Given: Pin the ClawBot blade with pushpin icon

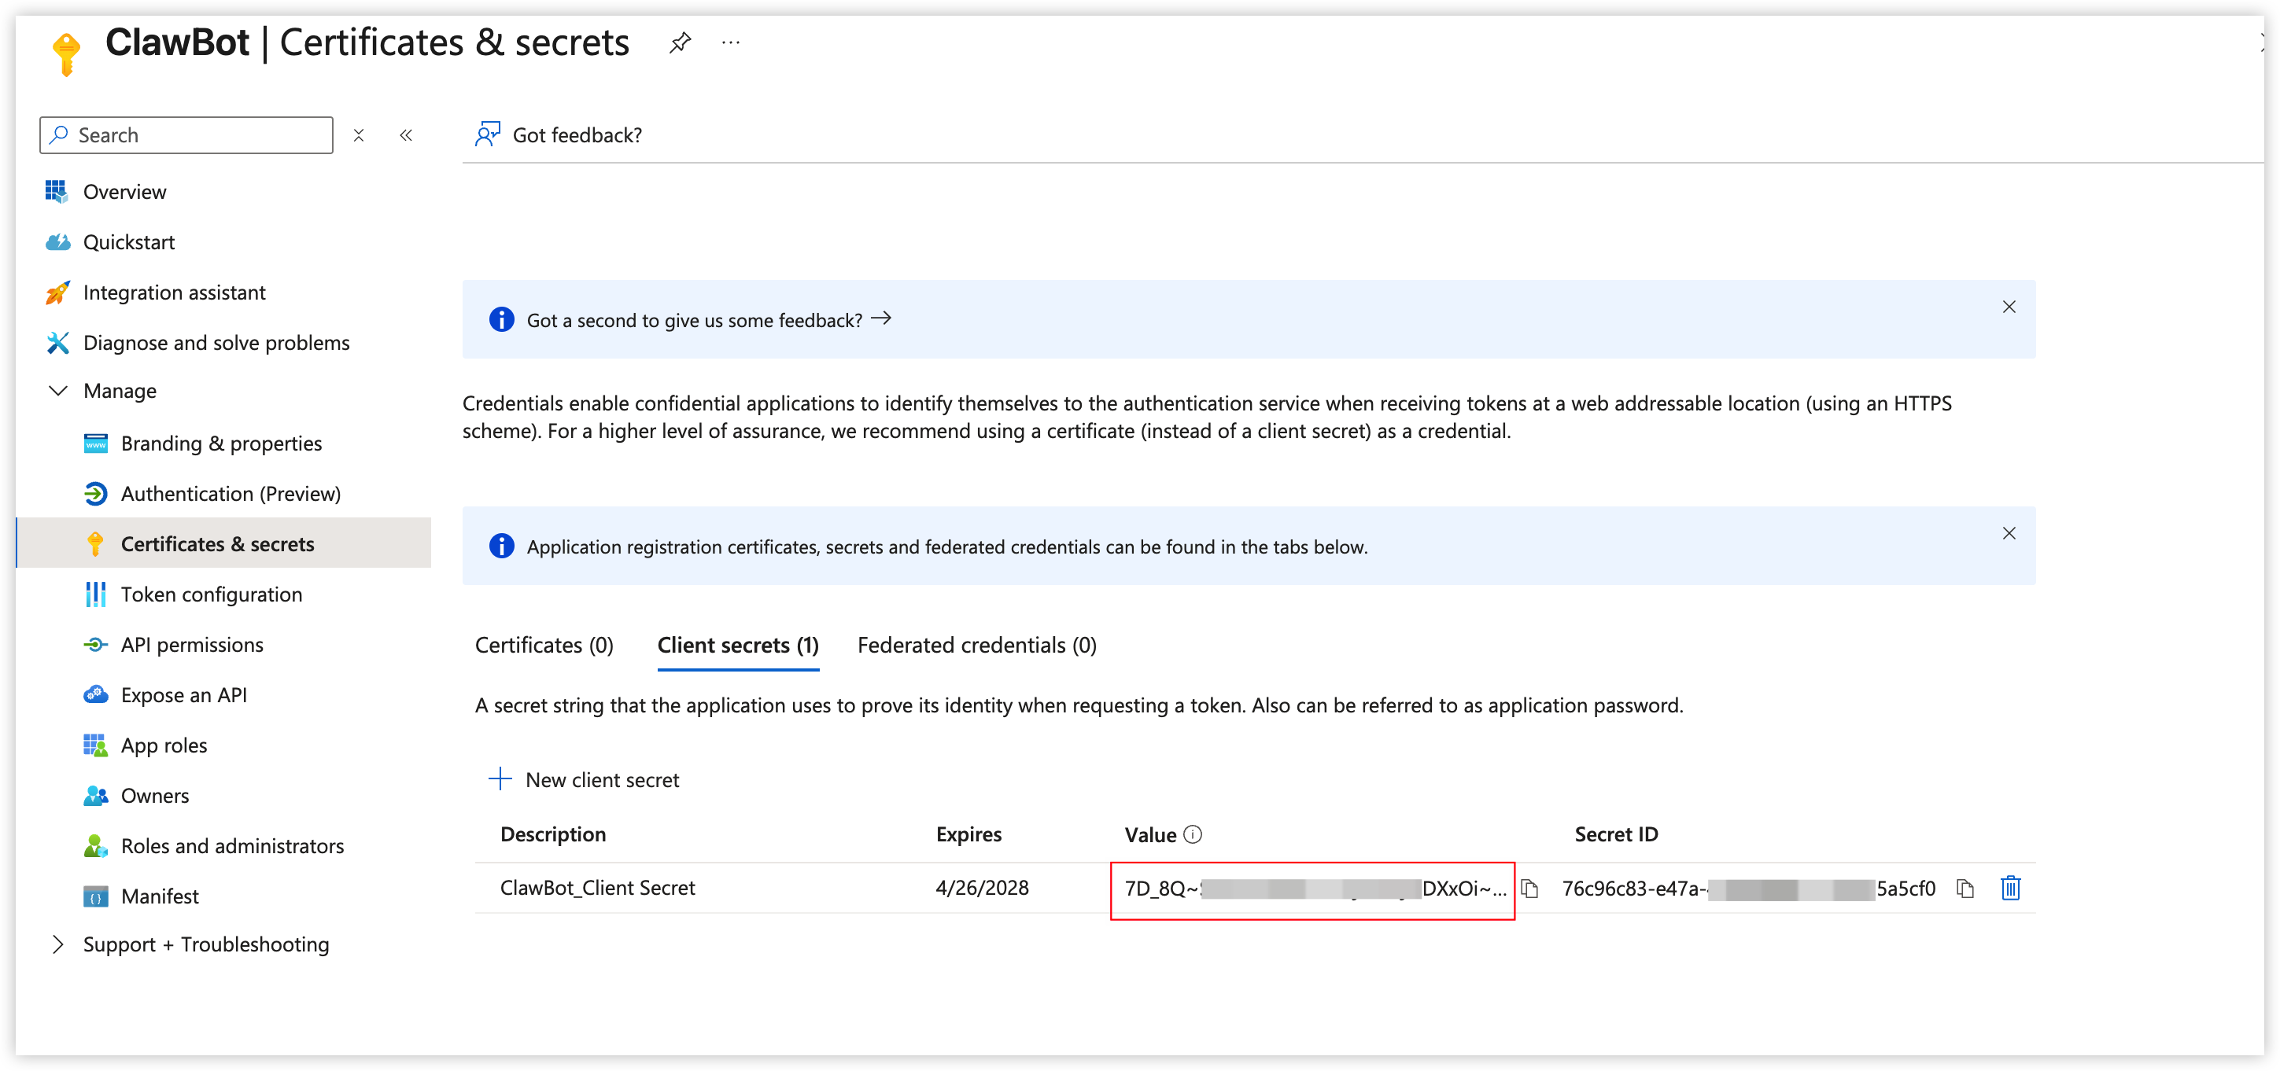Looking at the screenshot, I should tap(680, 42).
